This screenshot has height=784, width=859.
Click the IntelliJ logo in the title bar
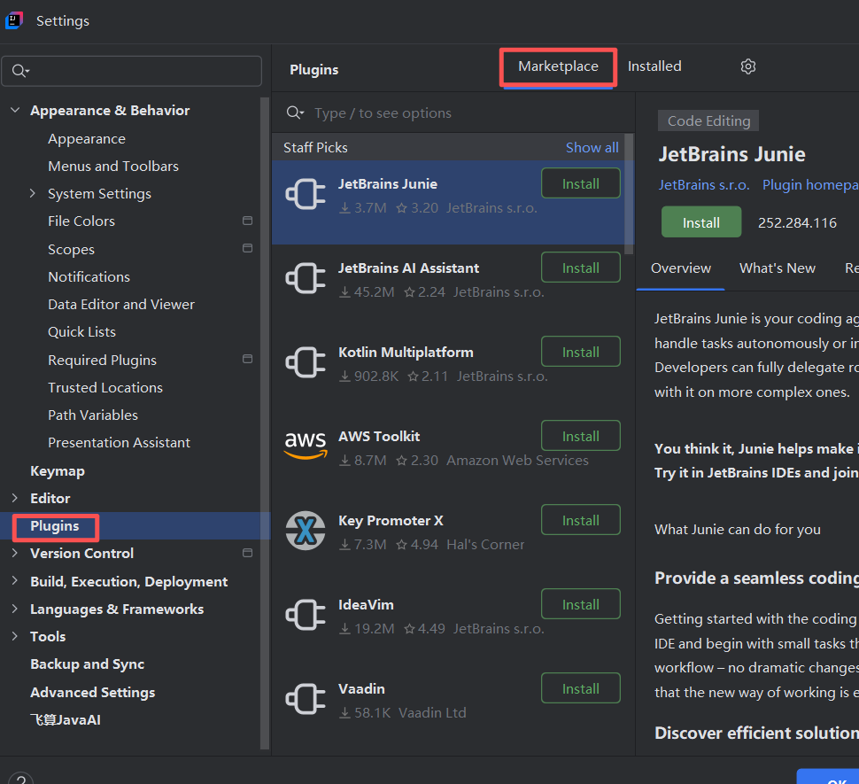pyautogui.click(x=13, y=21)
